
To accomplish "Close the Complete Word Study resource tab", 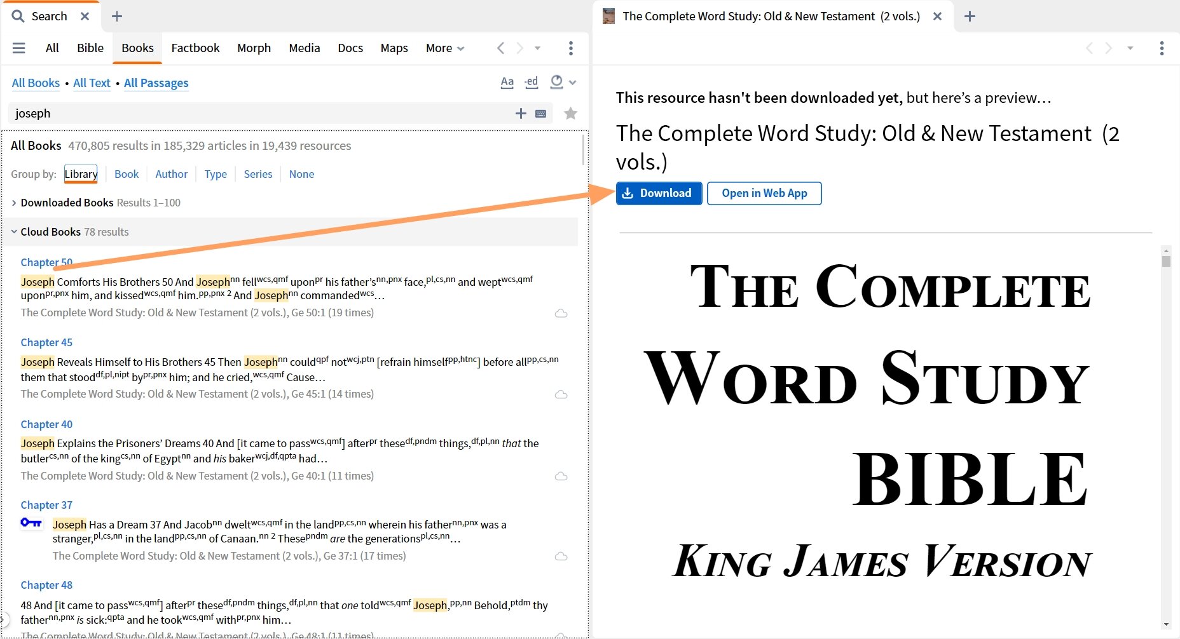I will coord(937,17).
